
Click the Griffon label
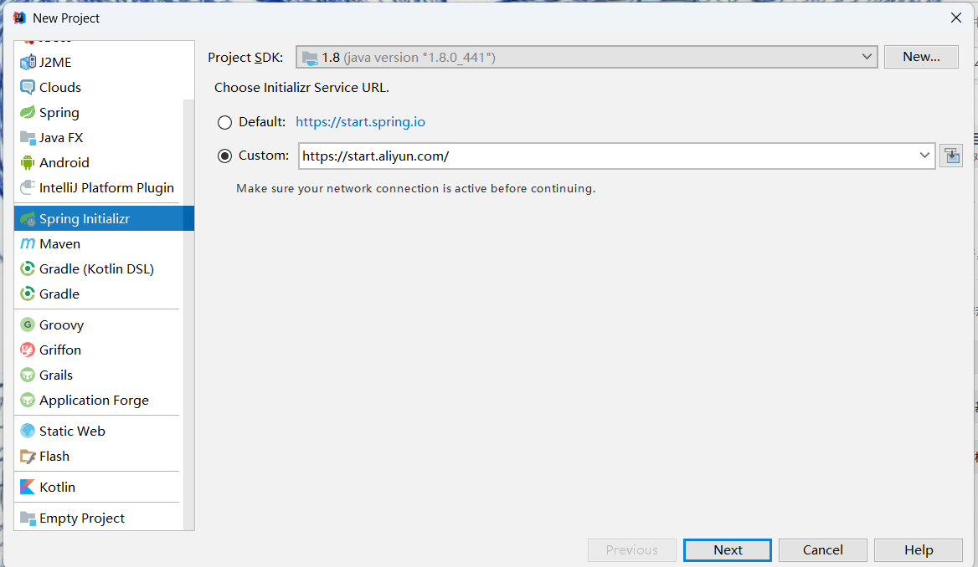coord(60,350)
